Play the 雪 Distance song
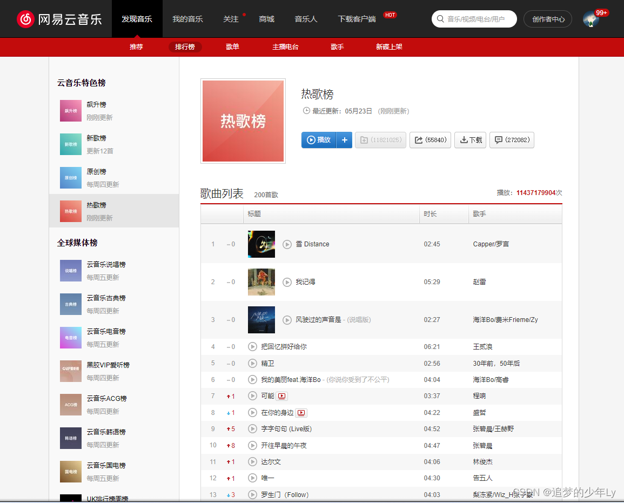Screen dimensions: 624x503 click(287, 244)
